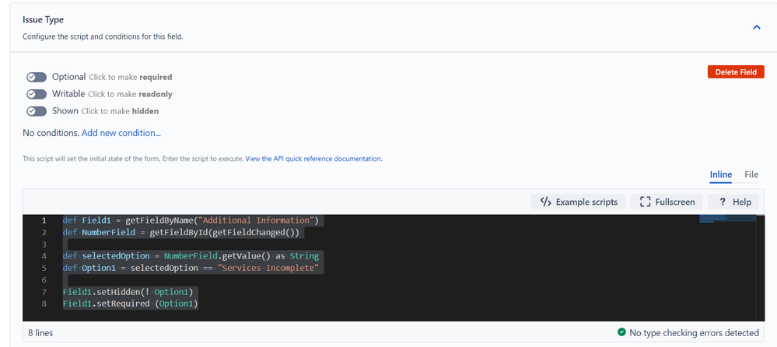This screenshot has width=777, height=347.
Task: Click line number 3 in the gutter
Action: tap(44, 245)
